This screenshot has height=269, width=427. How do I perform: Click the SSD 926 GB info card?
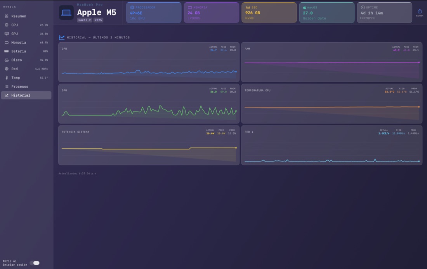[269, 12]
